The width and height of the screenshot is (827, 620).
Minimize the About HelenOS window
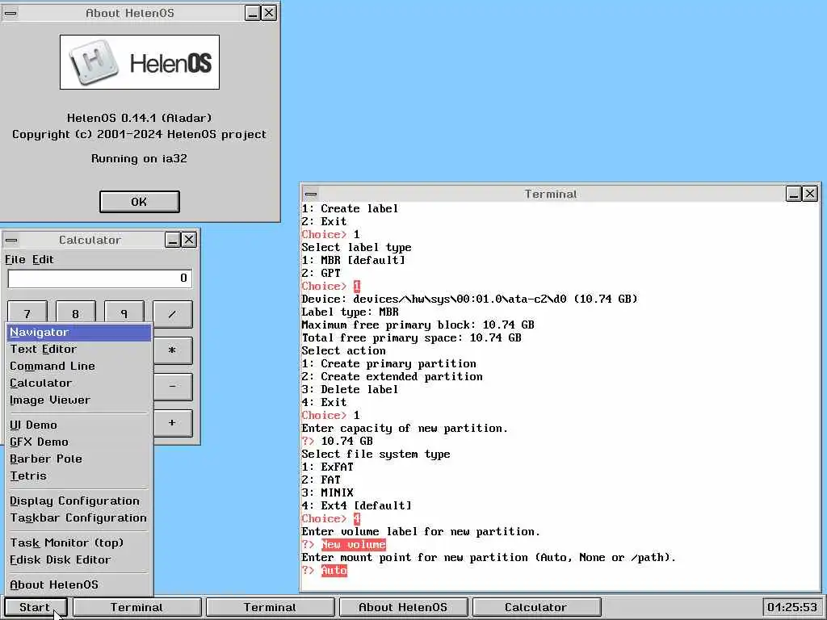[253, 13]
